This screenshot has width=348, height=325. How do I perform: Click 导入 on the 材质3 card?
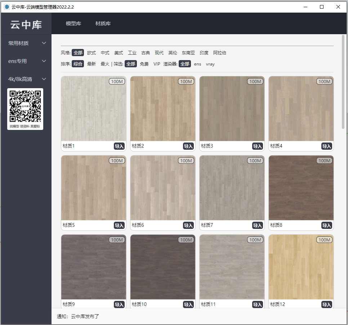pos(258,146)
